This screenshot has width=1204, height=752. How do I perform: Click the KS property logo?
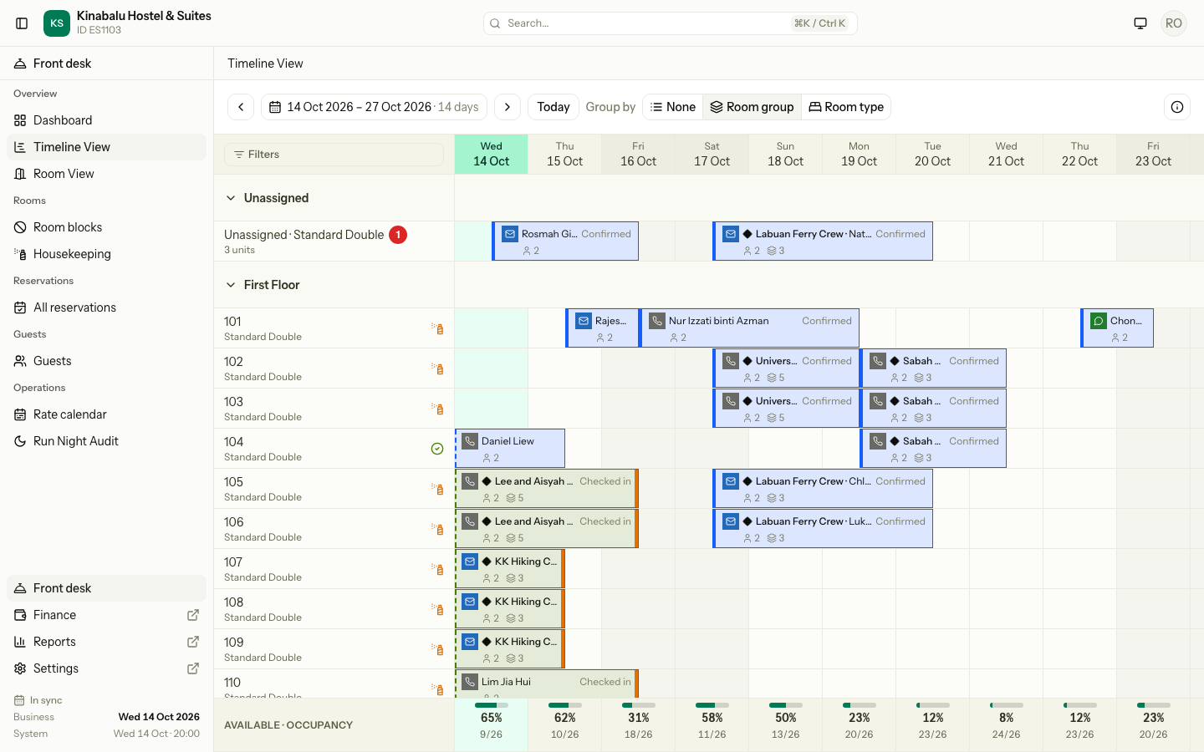click(57, 23)
